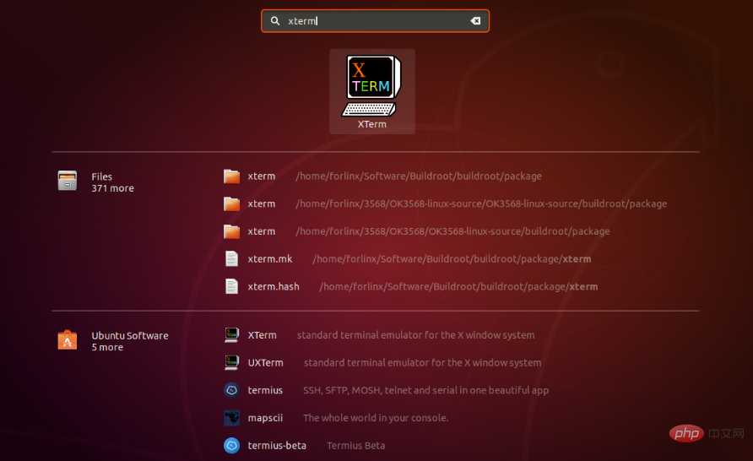Click the termius-beta icon
The image size is (753, 461).
coord(231,445)
